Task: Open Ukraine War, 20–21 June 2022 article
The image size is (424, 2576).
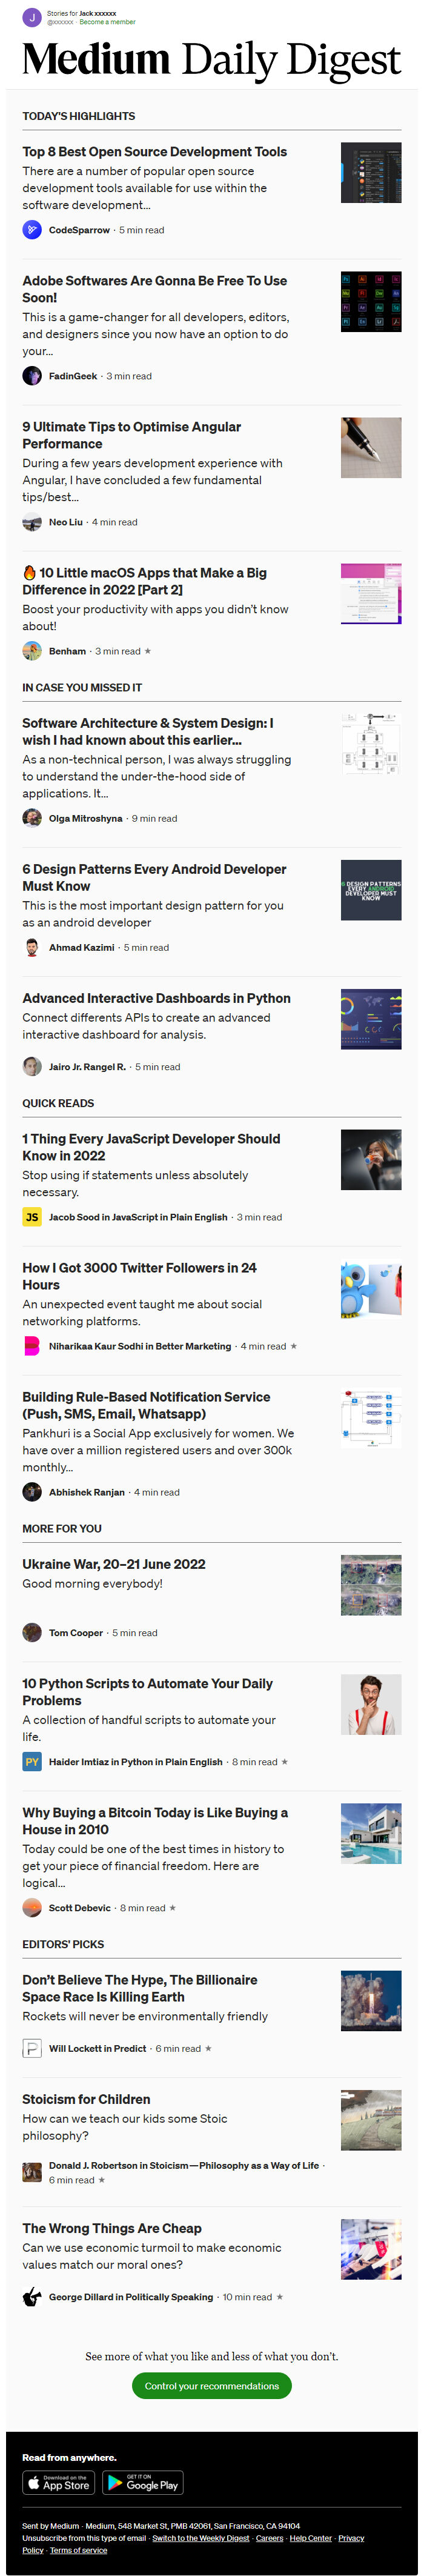Action: 114,1564
